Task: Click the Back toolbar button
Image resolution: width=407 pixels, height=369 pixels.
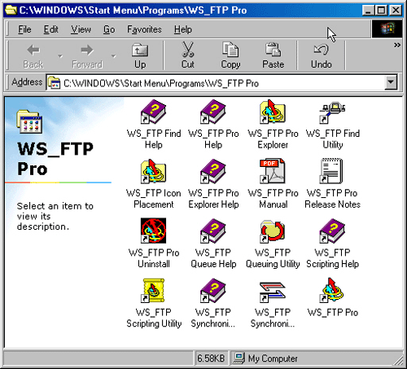Action: point(33,56)
